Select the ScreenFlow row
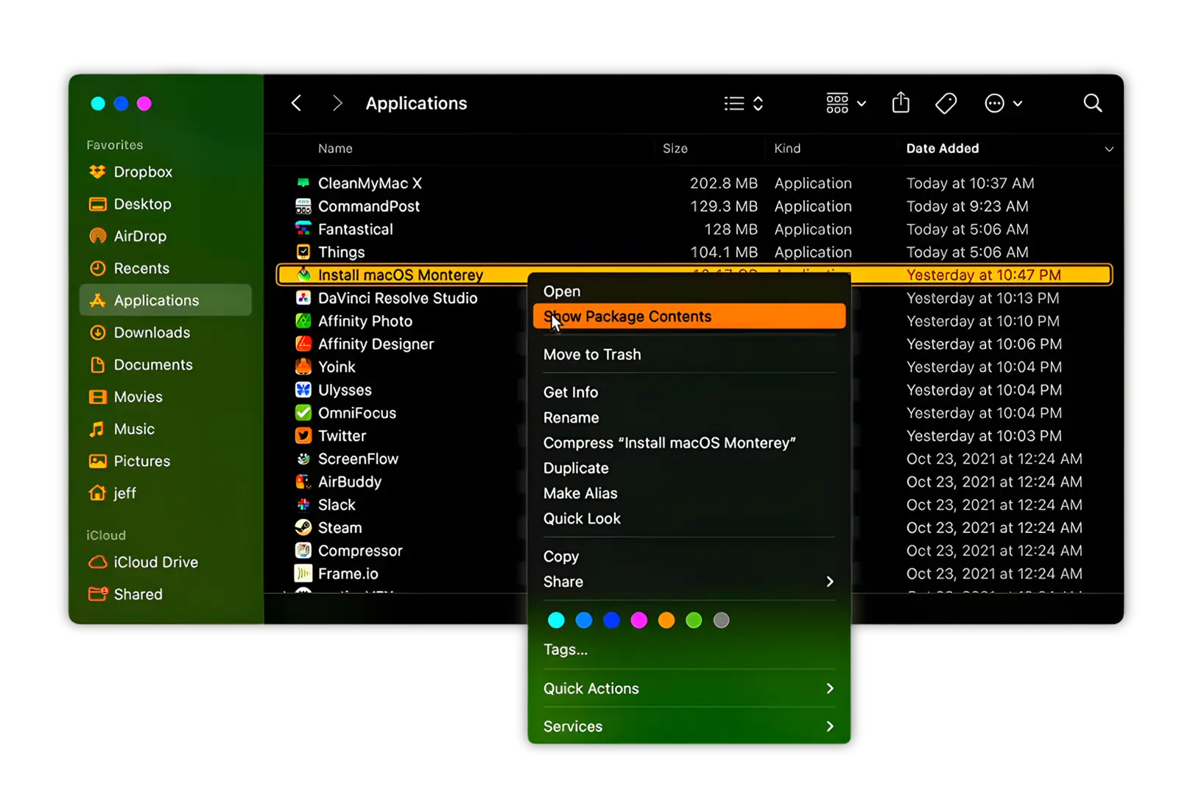Viewport: 1193px width, 795px height. point(694,459)
